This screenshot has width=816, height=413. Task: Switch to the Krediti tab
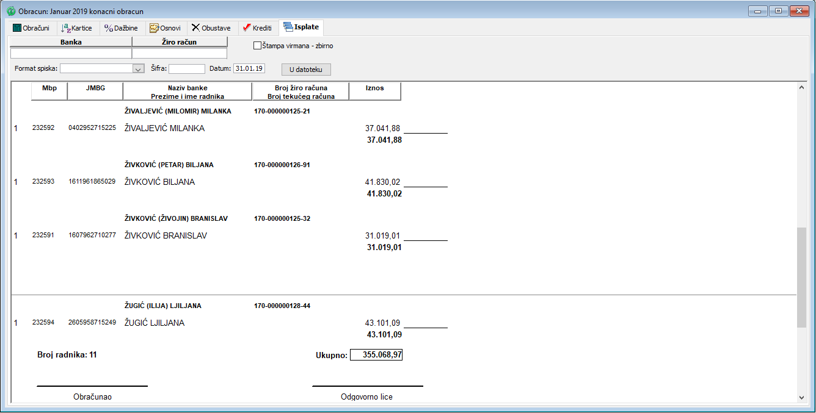pos(257,28)
